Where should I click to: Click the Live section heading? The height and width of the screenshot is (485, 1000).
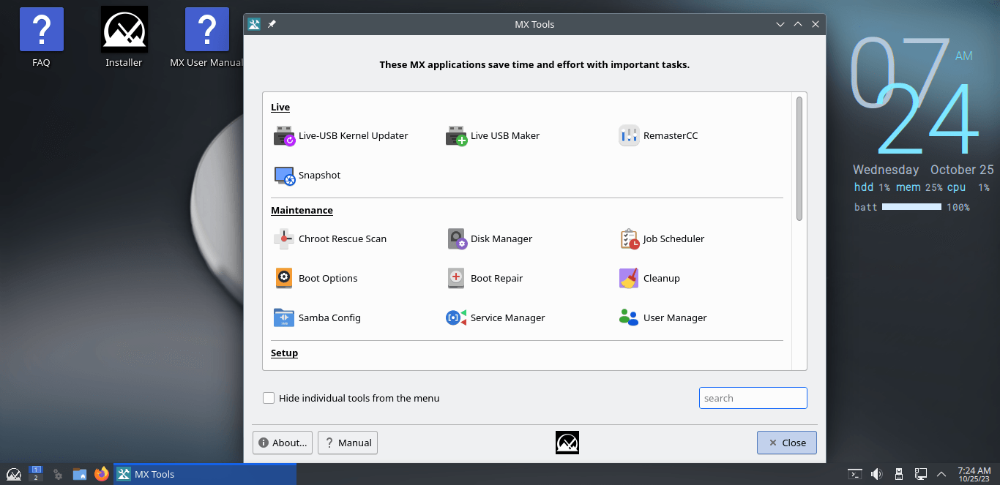(x=280, y=108)
